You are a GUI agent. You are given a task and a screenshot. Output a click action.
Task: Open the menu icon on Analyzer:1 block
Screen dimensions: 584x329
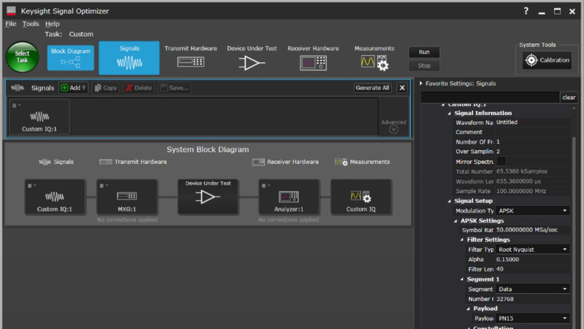pos(266,186)
